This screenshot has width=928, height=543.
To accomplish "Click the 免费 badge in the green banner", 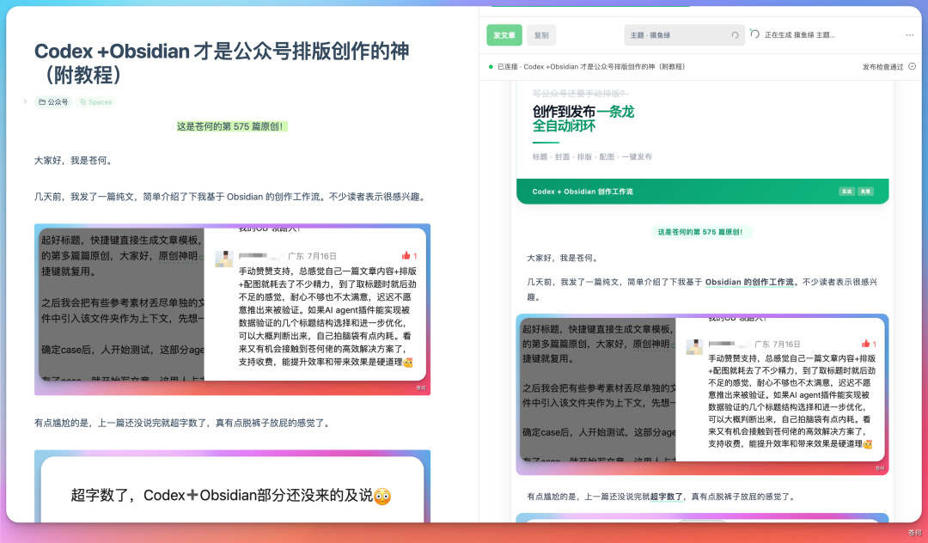I will point(865,192).
